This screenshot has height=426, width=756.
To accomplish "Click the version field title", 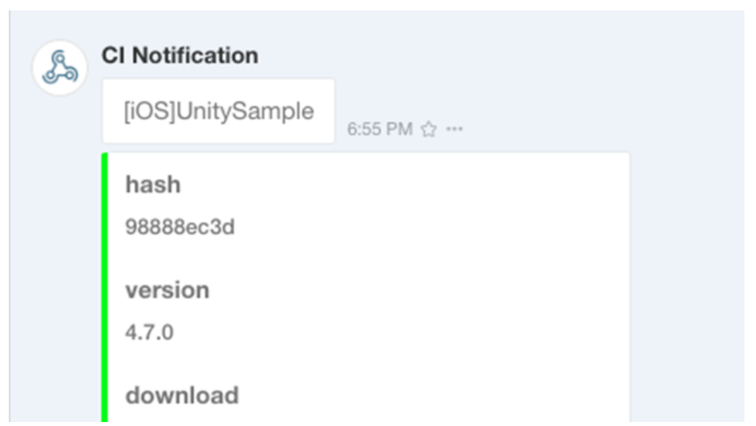I will (x=167, y=290).
